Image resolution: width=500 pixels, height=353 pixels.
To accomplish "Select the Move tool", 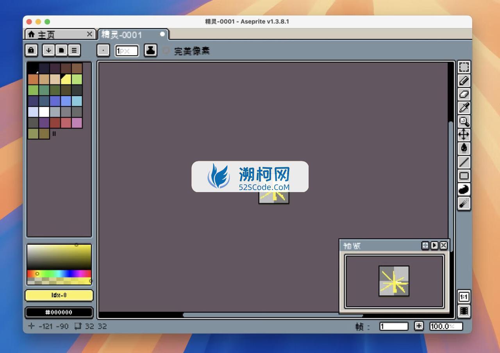I will point(464,135).
